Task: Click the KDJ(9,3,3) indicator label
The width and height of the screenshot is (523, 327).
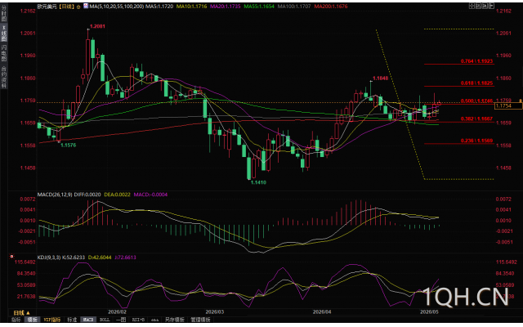Action: [x=49, y=258]
